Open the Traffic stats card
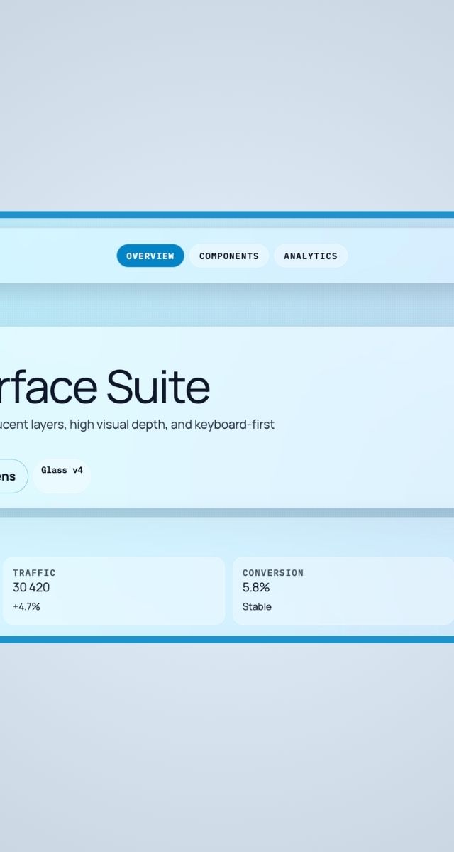This screenshot has height=852, width=454. tap(113, 591)
